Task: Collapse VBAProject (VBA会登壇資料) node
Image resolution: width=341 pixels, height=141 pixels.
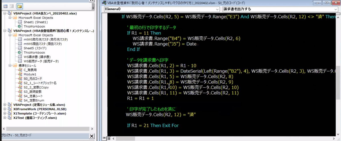Action: pyautogui.click(x=5, y=31)
